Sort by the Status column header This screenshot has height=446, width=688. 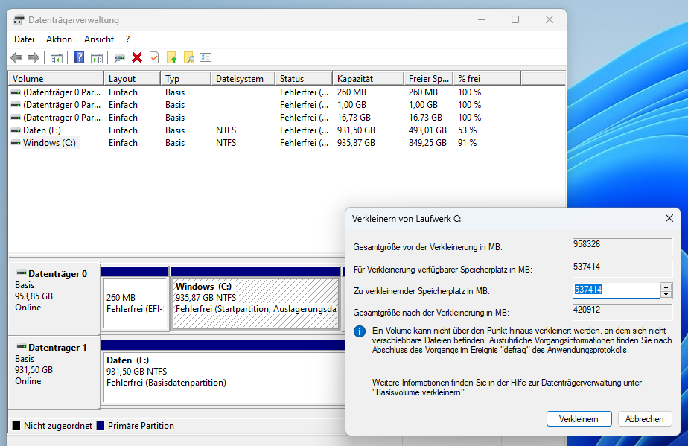pyautogui.click(x=304, y=79)
